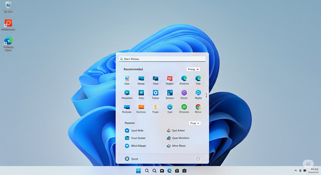The image size is (321, 175).
Task: Open the "Tuizan" blue tile with white circle
Action: (155, 93)
